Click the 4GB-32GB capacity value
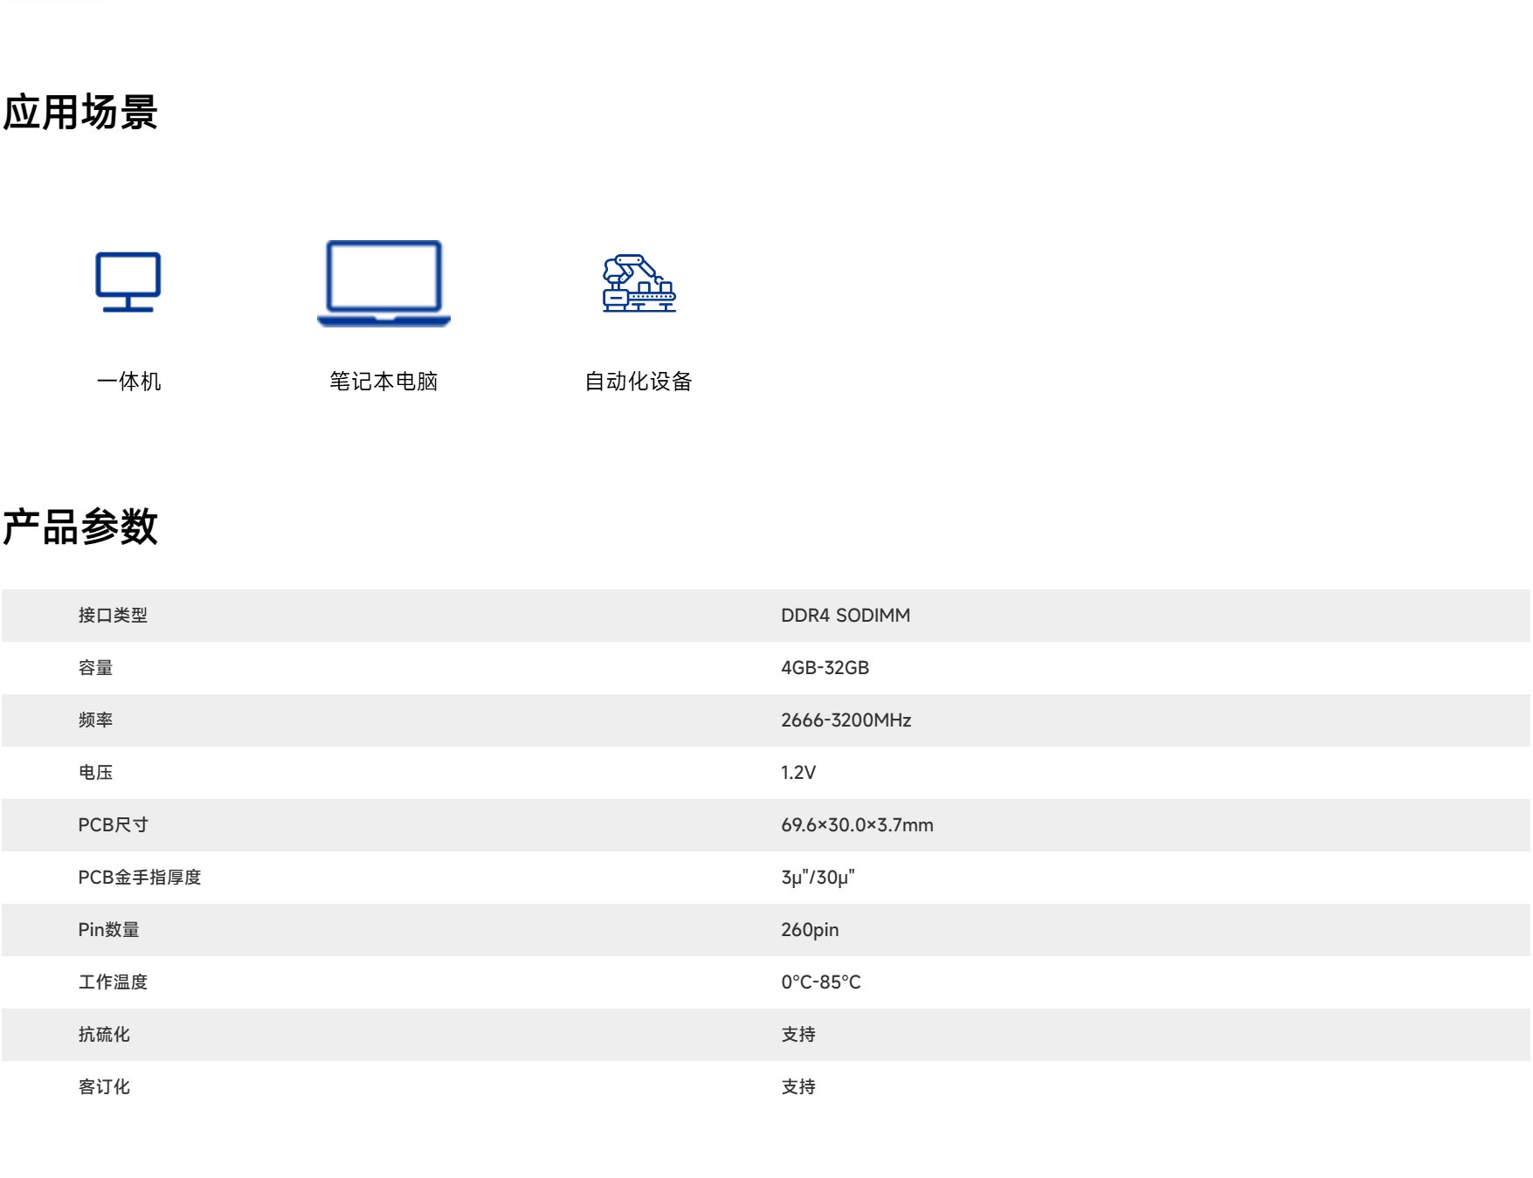 click(825, 668)
